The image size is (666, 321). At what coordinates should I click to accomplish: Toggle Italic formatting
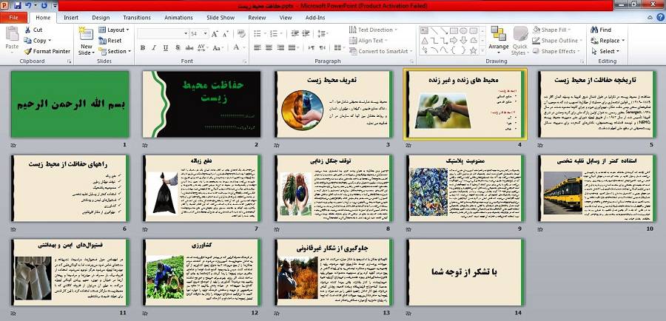click(154, 47)
